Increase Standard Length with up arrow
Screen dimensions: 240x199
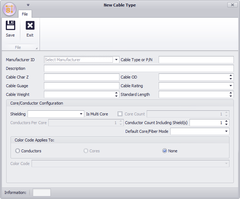tap(231, 93)
